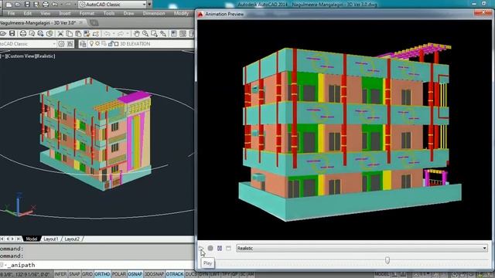Viewport: 495px width, 278px height.
Task: Toggle POLAR tracking in status bar
Action: [119, 275]
